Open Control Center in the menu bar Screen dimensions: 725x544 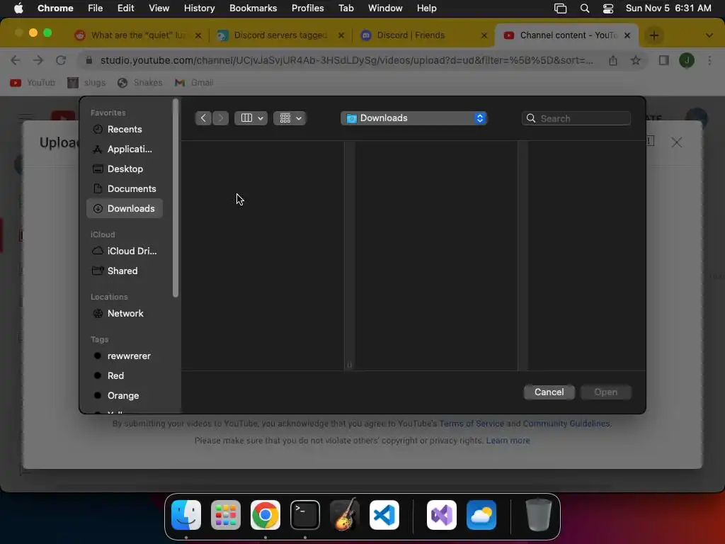[608, 8]
